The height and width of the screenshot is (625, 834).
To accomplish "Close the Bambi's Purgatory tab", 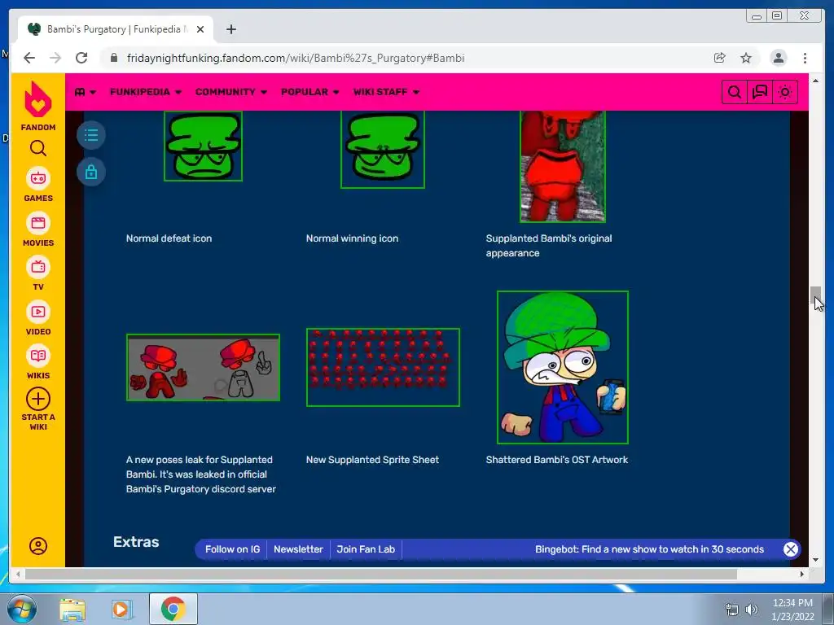I will (x=200, y=29).
